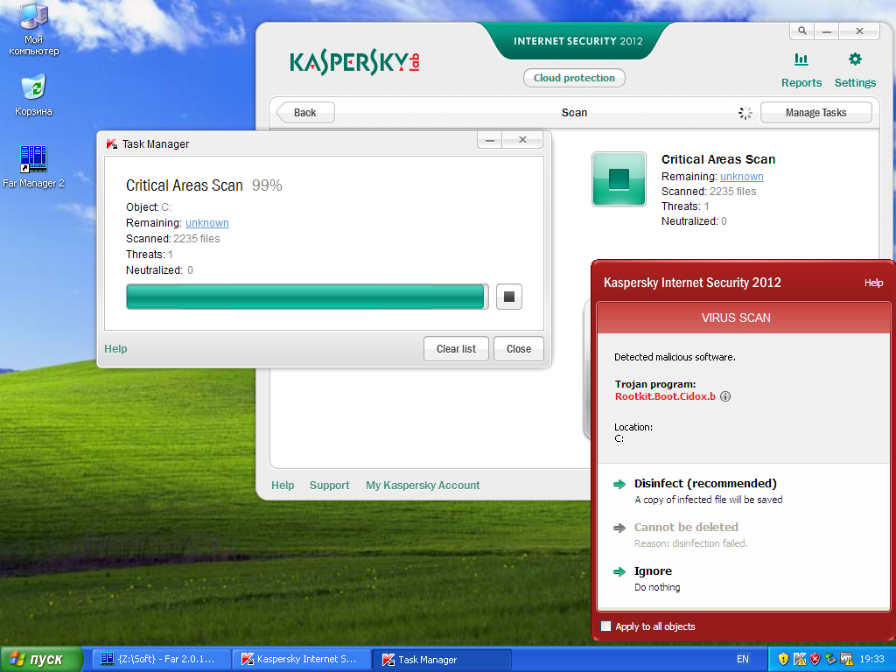Switch to Far taskbar item
The image size is (896, 672).
tap(162, 659)
